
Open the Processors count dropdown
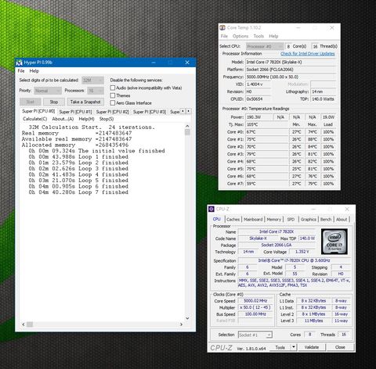click(x=96, y=91)
